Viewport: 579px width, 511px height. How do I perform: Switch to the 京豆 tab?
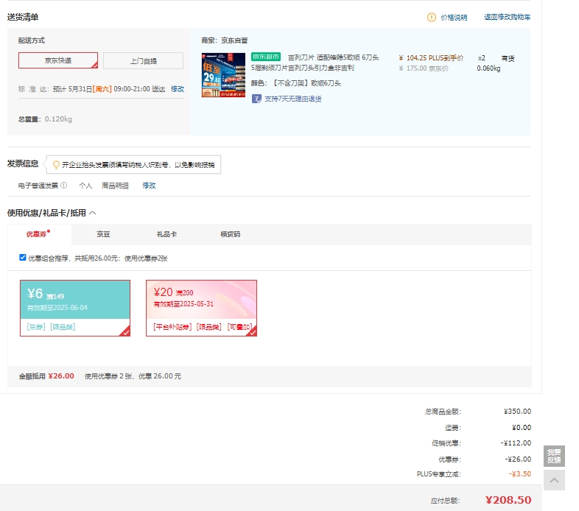click(x=103, y=234)
